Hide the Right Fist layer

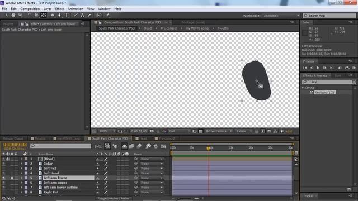4,192
